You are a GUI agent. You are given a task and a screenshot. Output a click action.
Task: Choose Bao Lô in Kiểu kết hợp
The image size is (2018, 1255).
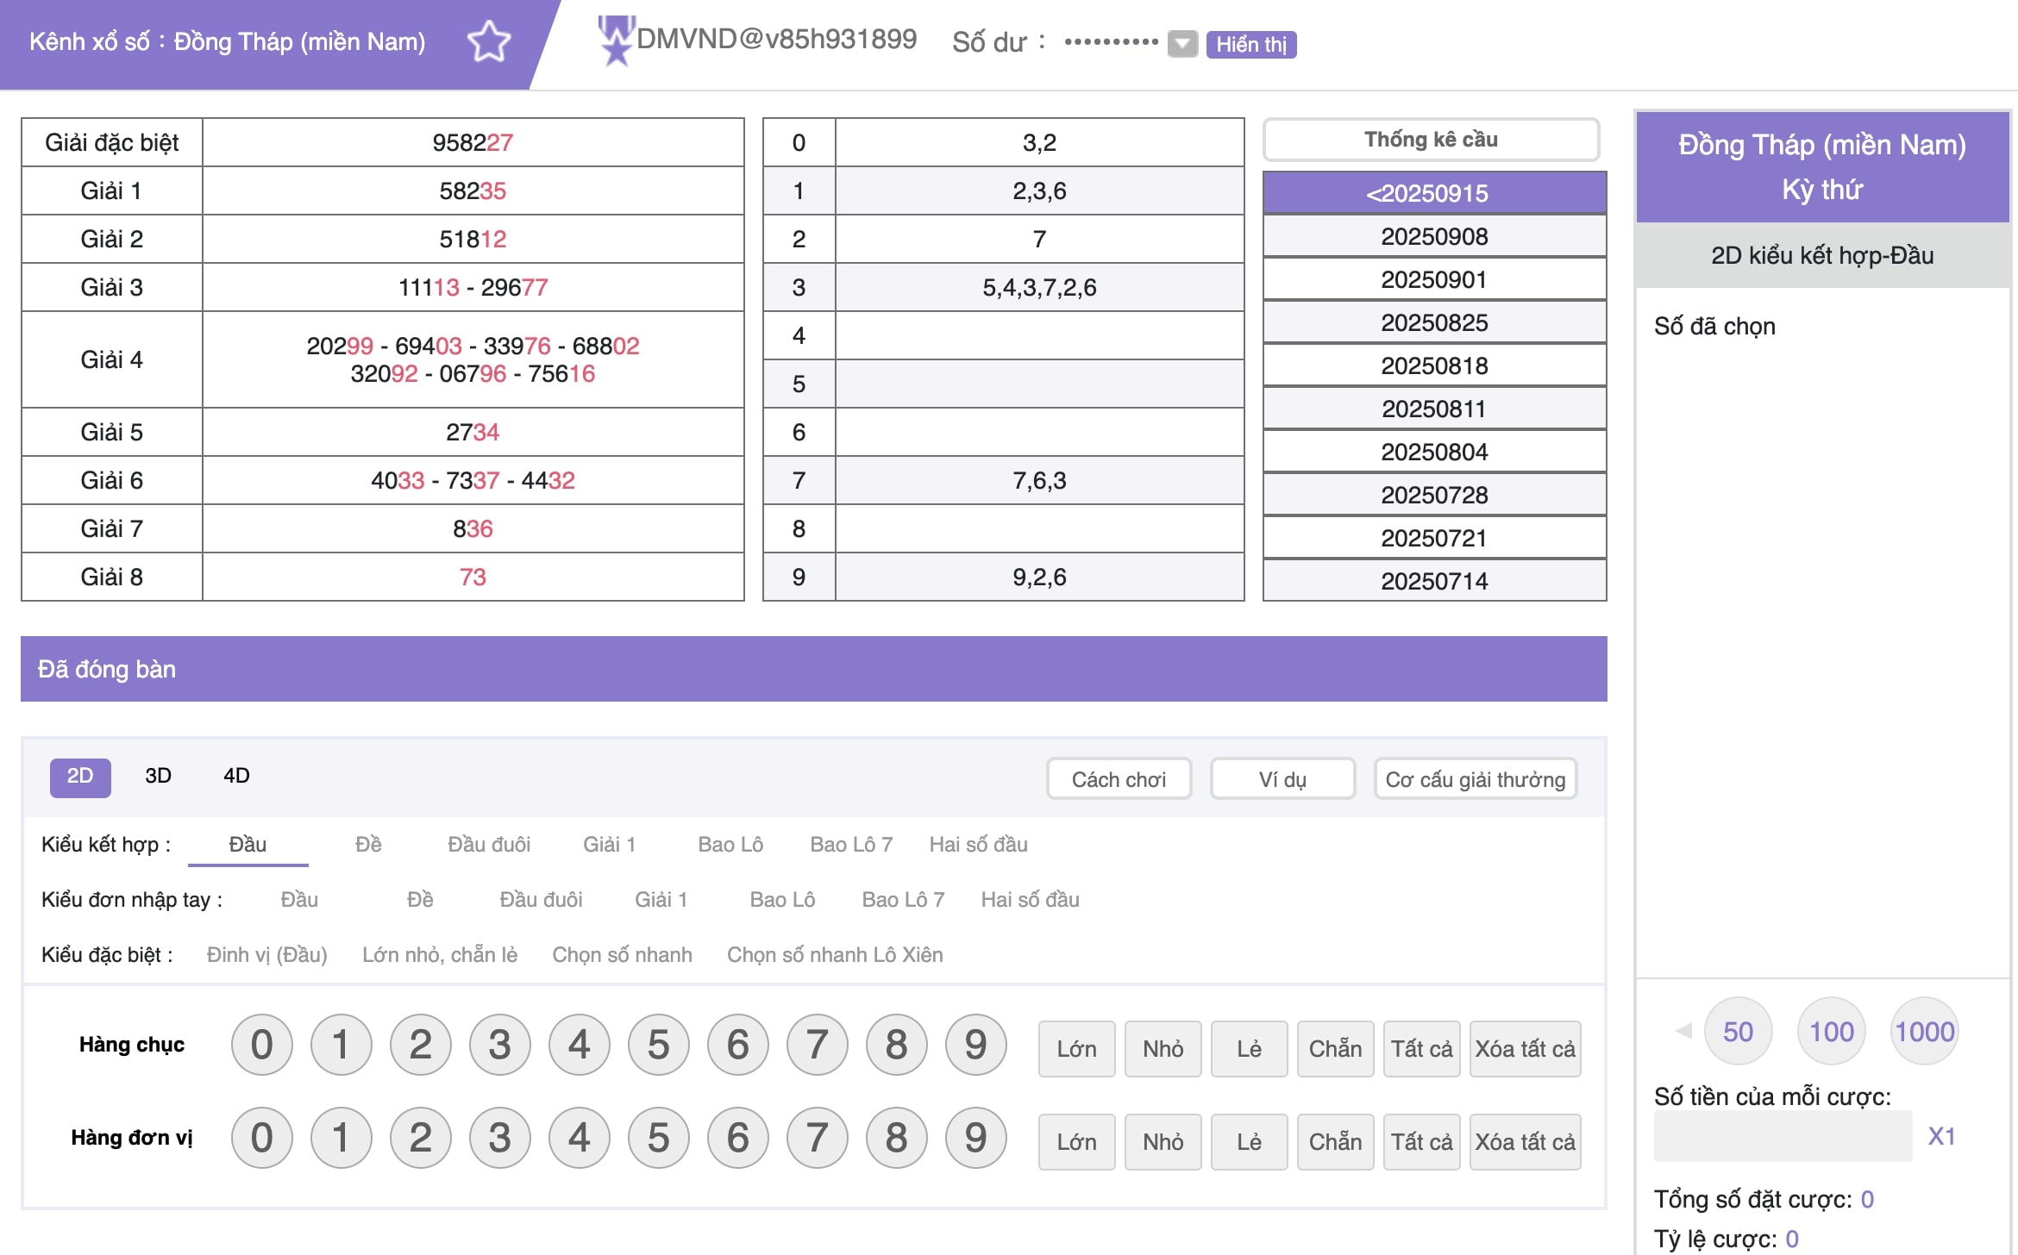click(730, 845)
